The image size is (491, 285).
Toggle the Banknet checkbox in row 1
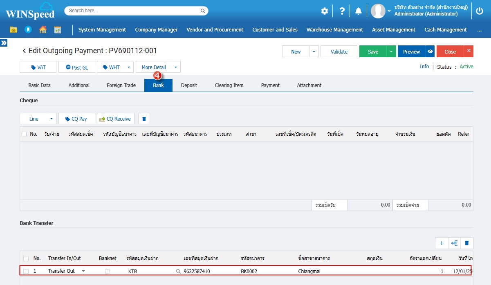pos(108,271)
